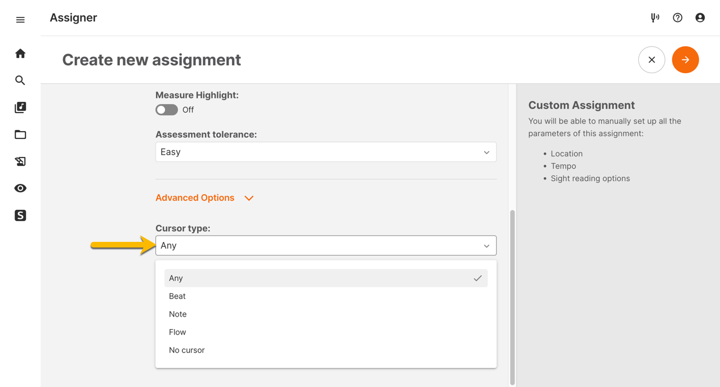This screenshot has height=387, width=720.
Task: Select the No cursor option
Action: coord(326,350)
